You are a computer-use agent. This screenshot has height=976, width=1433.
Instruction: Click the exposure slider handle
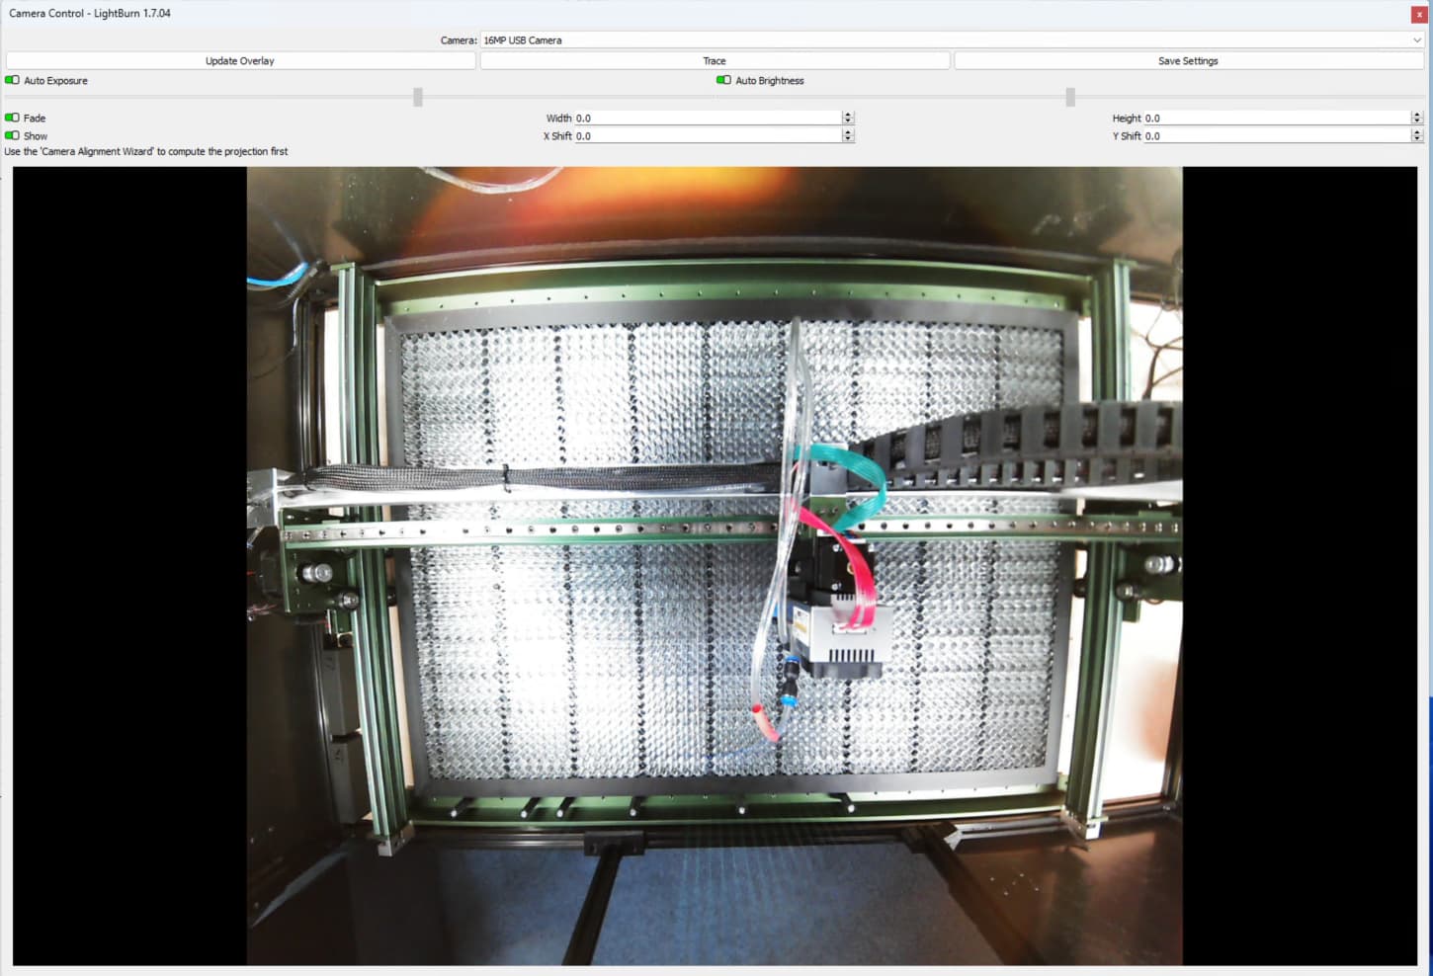pos(418,97)
